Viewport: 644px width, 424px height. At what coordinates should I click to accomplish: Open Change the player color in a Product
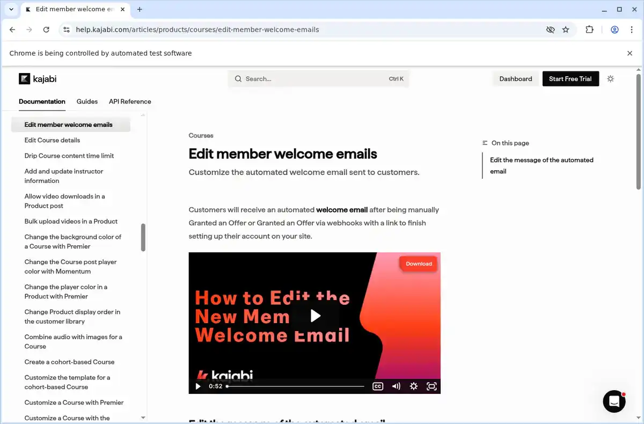(x=66, y=291)
